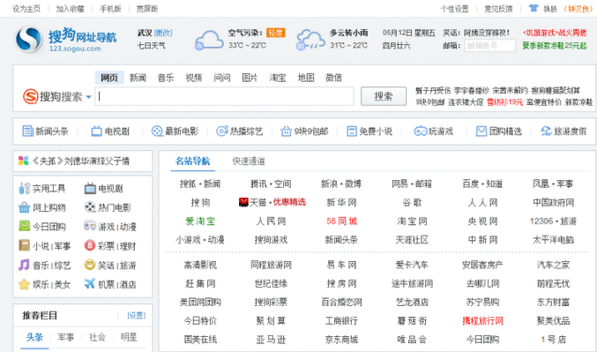Focus the main search input box
Viewport: 597px width, 352px height.
tap(225, 96)
